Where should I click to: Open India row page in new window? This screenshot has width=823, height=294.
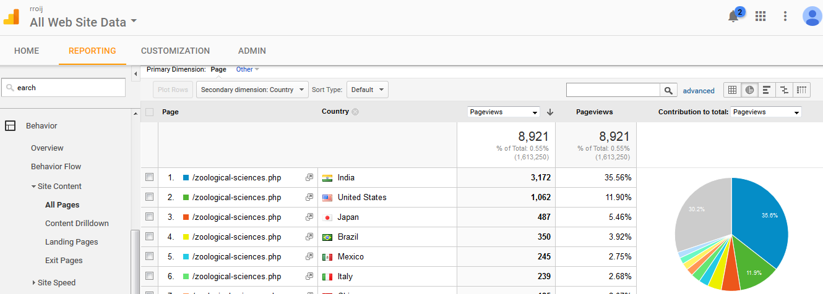pyautogui.click(x=309, y=178)
